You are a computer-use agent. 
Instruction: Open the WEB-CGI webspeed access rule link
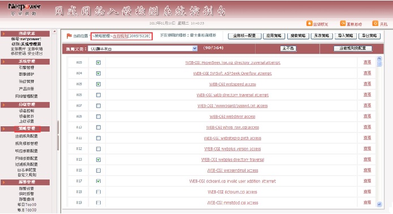point(232,84)
